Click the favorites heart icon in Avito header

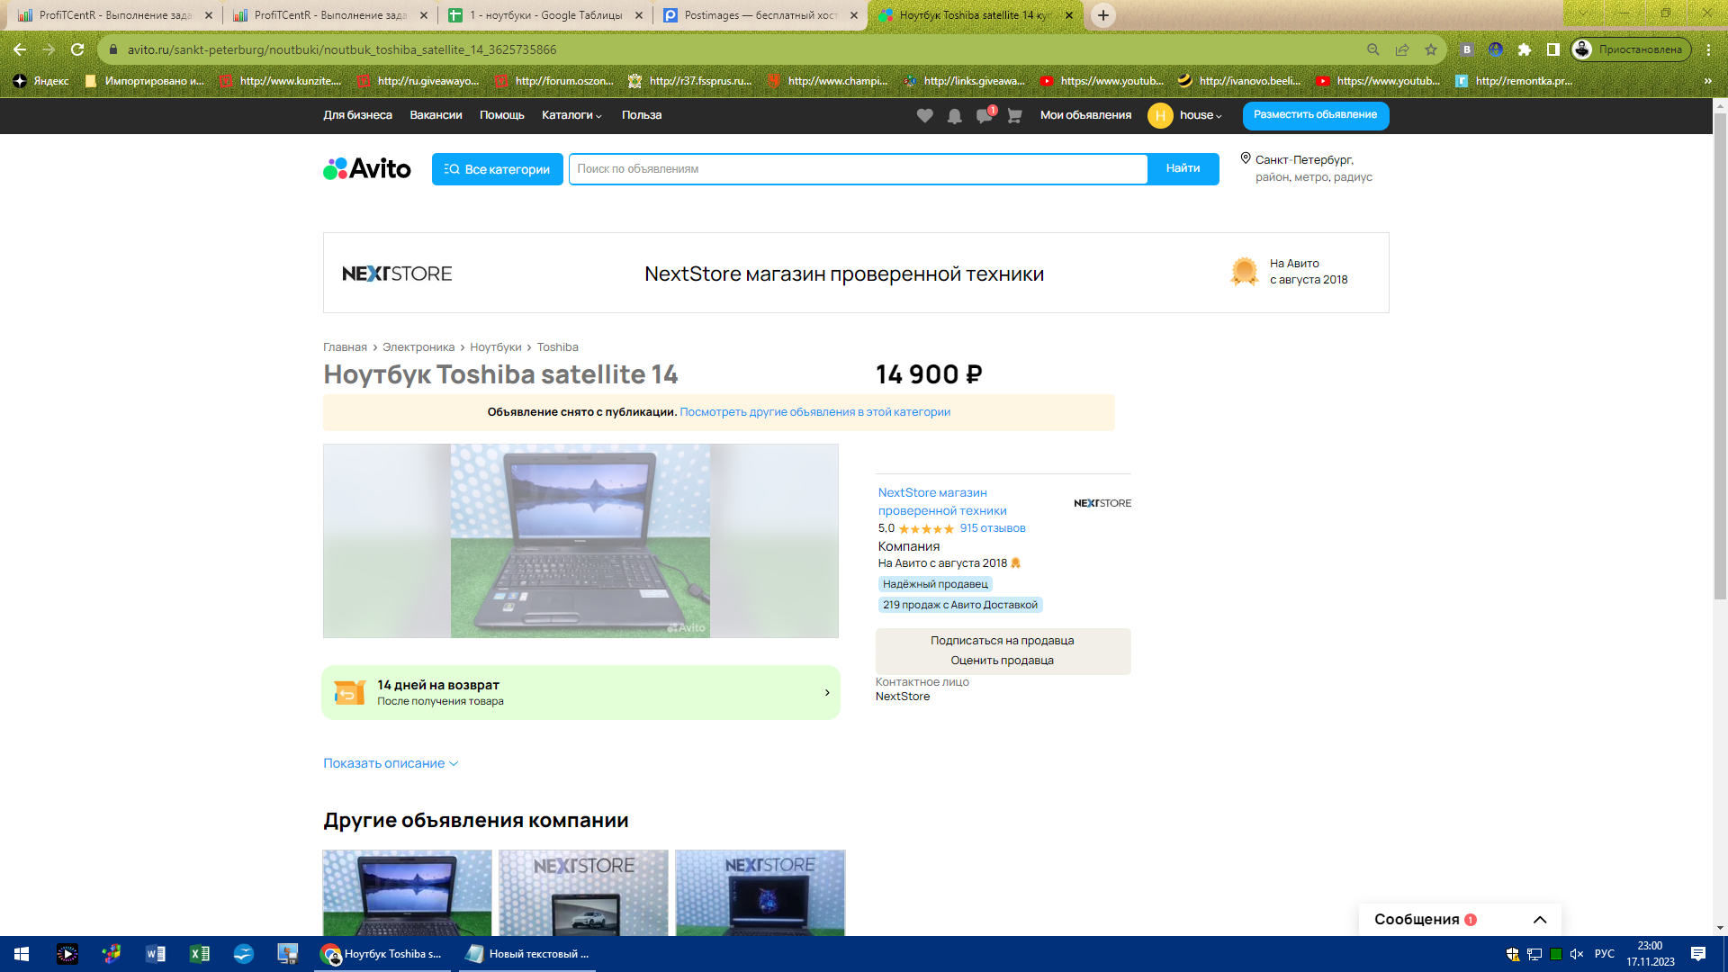pos(923,115)
